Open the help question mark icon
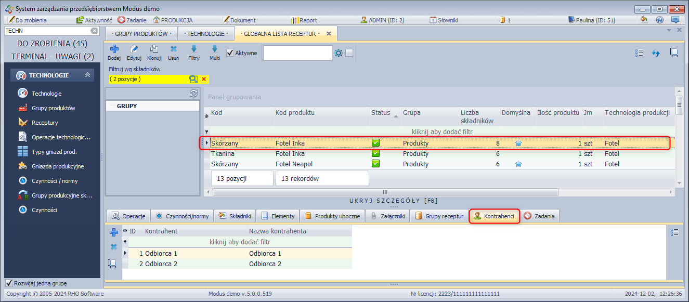Image resolution: width=689 pixels, height=302 pixels. (x=660, y=20)
